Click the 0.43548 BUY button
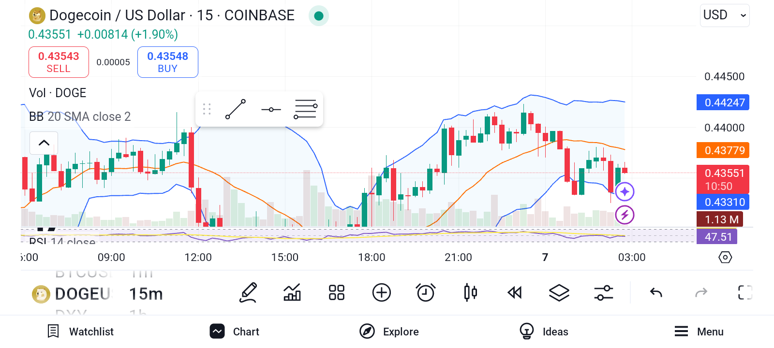The image size is (774, 348). 168,62
